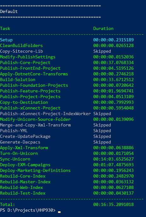Select the Publish-xConnect-Project-IndexWorker line
146x217 pixels.
click(x=55, y=114)
